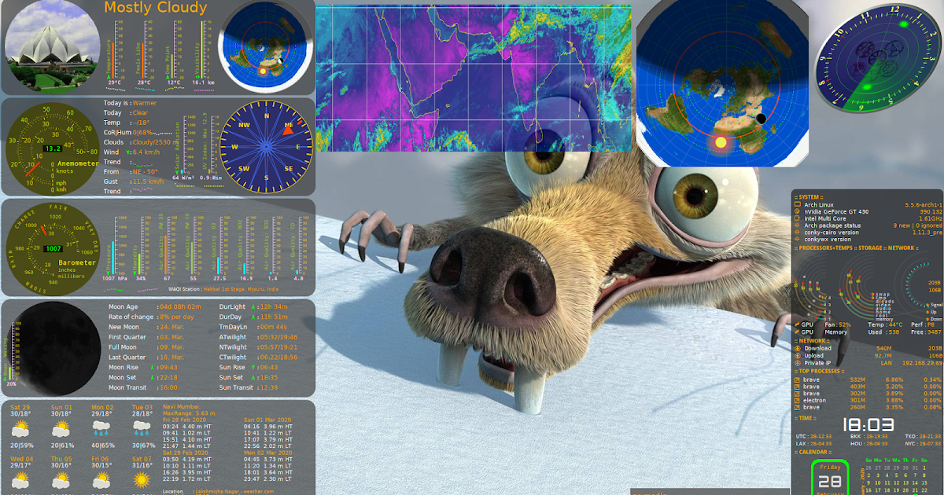Click the 'Gust' value 11.5 km/h
This screenshot has width=944, height=495.
pos(148,181)
